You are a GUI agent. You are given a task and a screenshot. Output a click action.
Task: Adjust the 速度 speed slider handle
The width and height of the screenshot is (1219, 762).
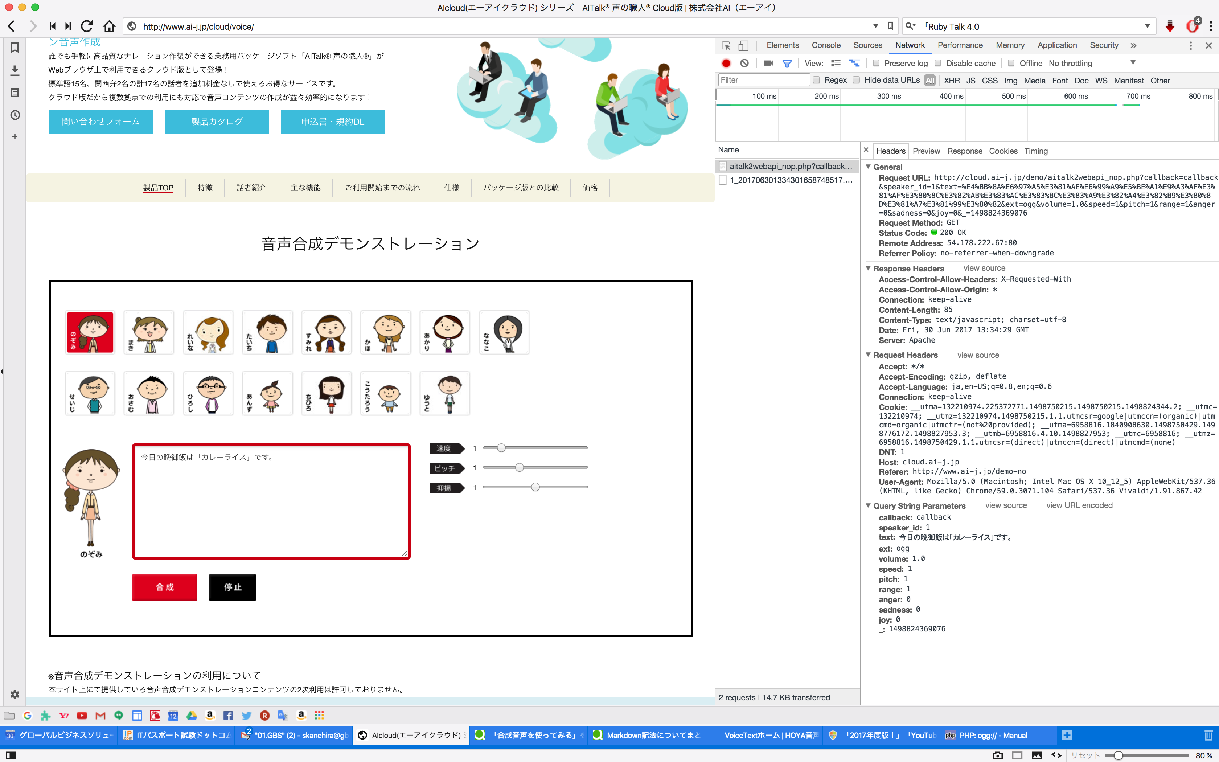tap(501, 447)
